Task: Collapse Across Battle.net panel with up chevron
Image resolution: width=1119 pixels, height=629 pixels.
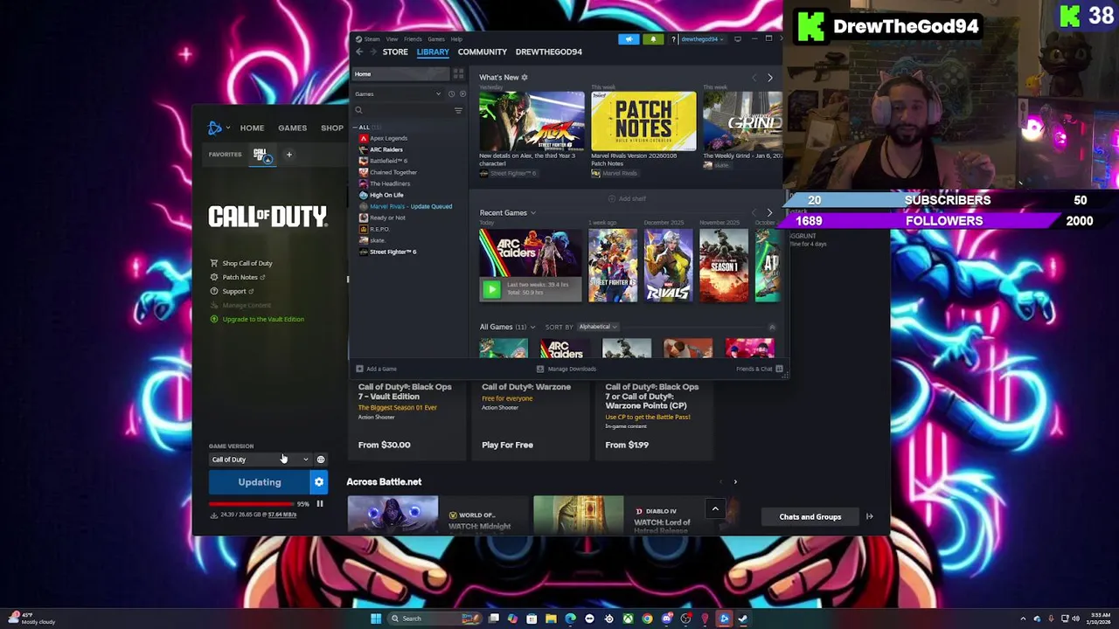Action: (x=715, y=509)
